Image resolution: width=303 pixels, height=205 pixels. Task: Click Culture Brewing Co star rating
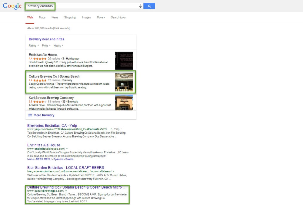tap(40, 80)
